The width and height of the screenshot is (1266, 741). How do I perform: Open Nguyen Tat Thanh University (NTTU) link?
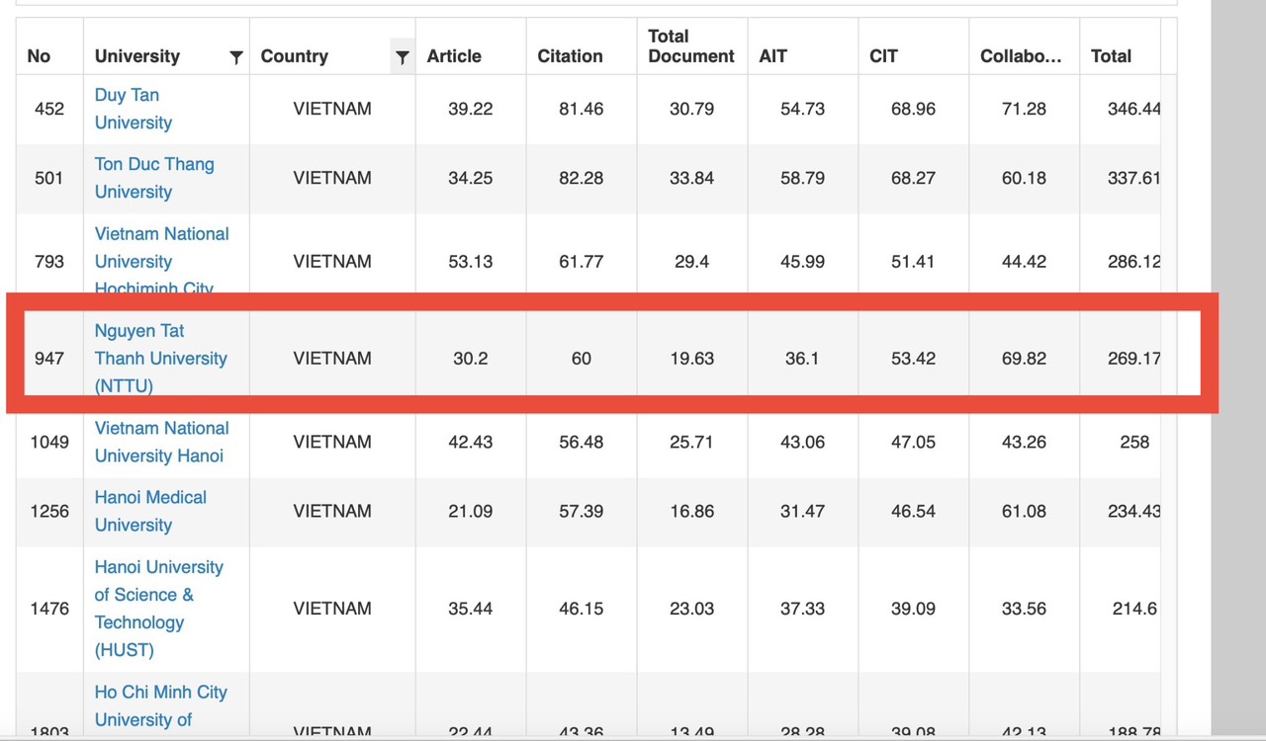click(x=160, y=358)
